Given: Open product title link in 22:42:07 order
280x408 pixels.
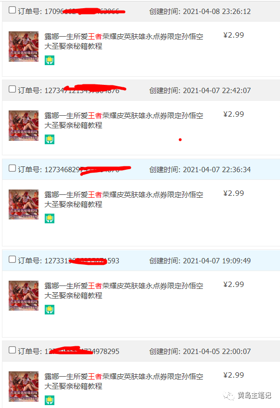Looking at the screenshot, I should click(x=124, y=121).
